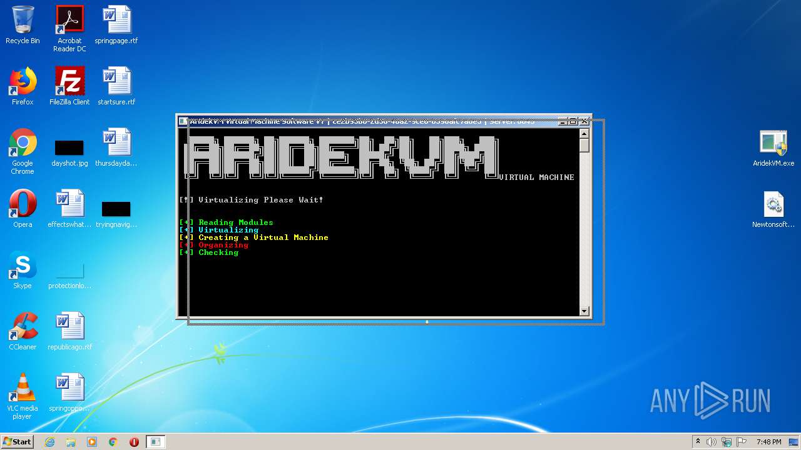Select the tryingnavig... file icon
This screenshot has height=450, width=801.
tap(116, 213)
